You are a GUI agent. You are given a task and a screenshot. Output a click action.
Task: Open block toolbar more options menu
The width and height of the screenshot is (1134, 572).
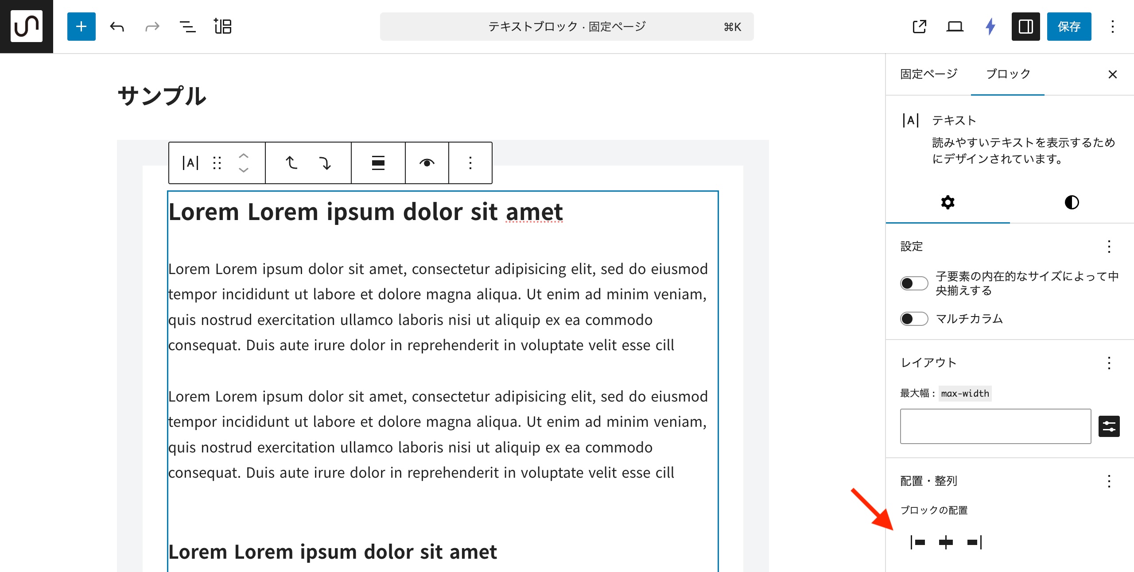tap(470, 163)
